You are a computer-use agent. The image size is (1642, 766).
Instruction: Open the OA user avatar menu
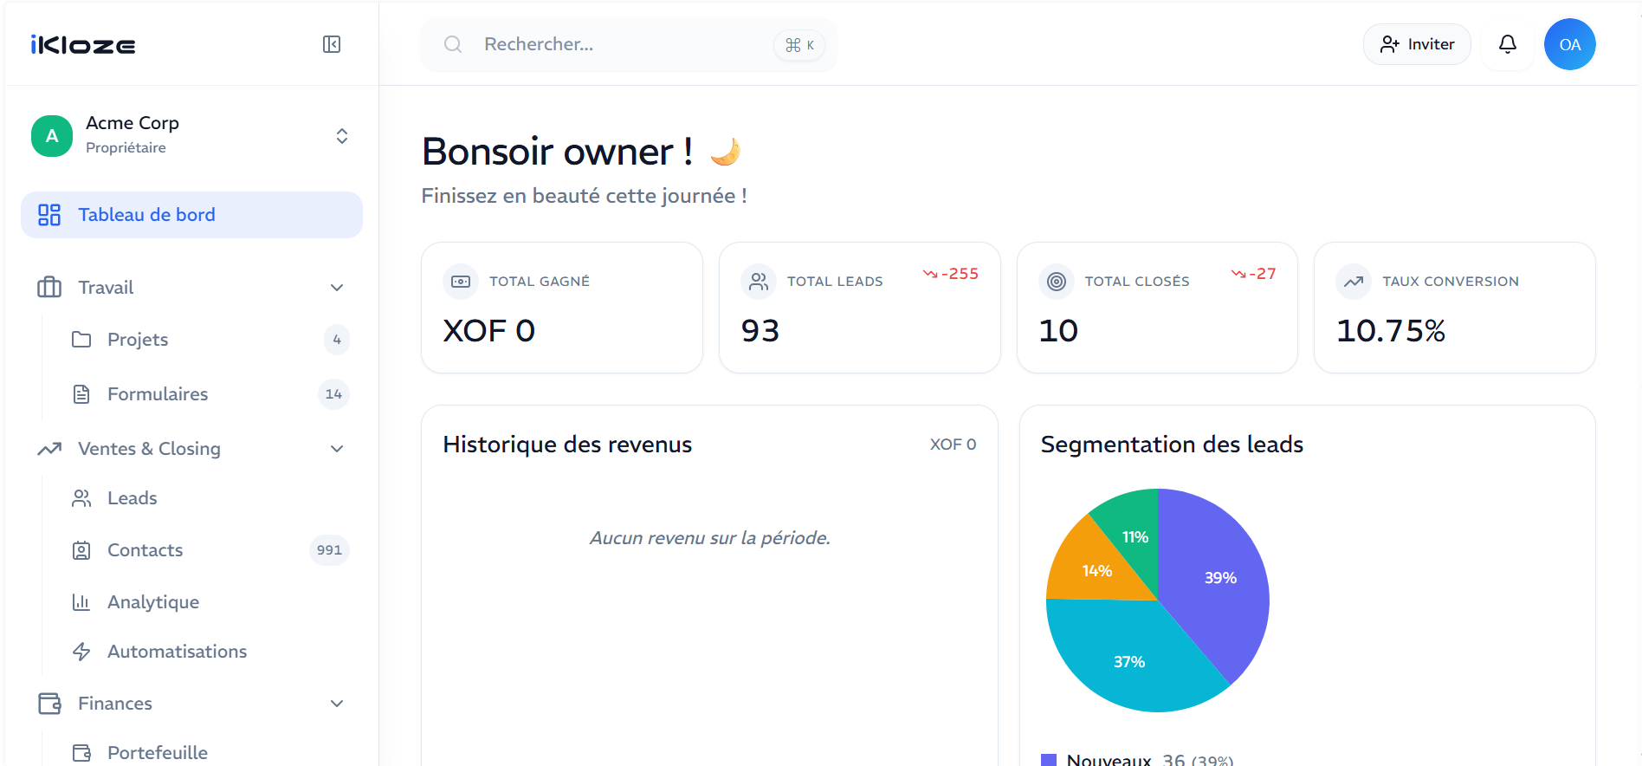click(1569, 44)
